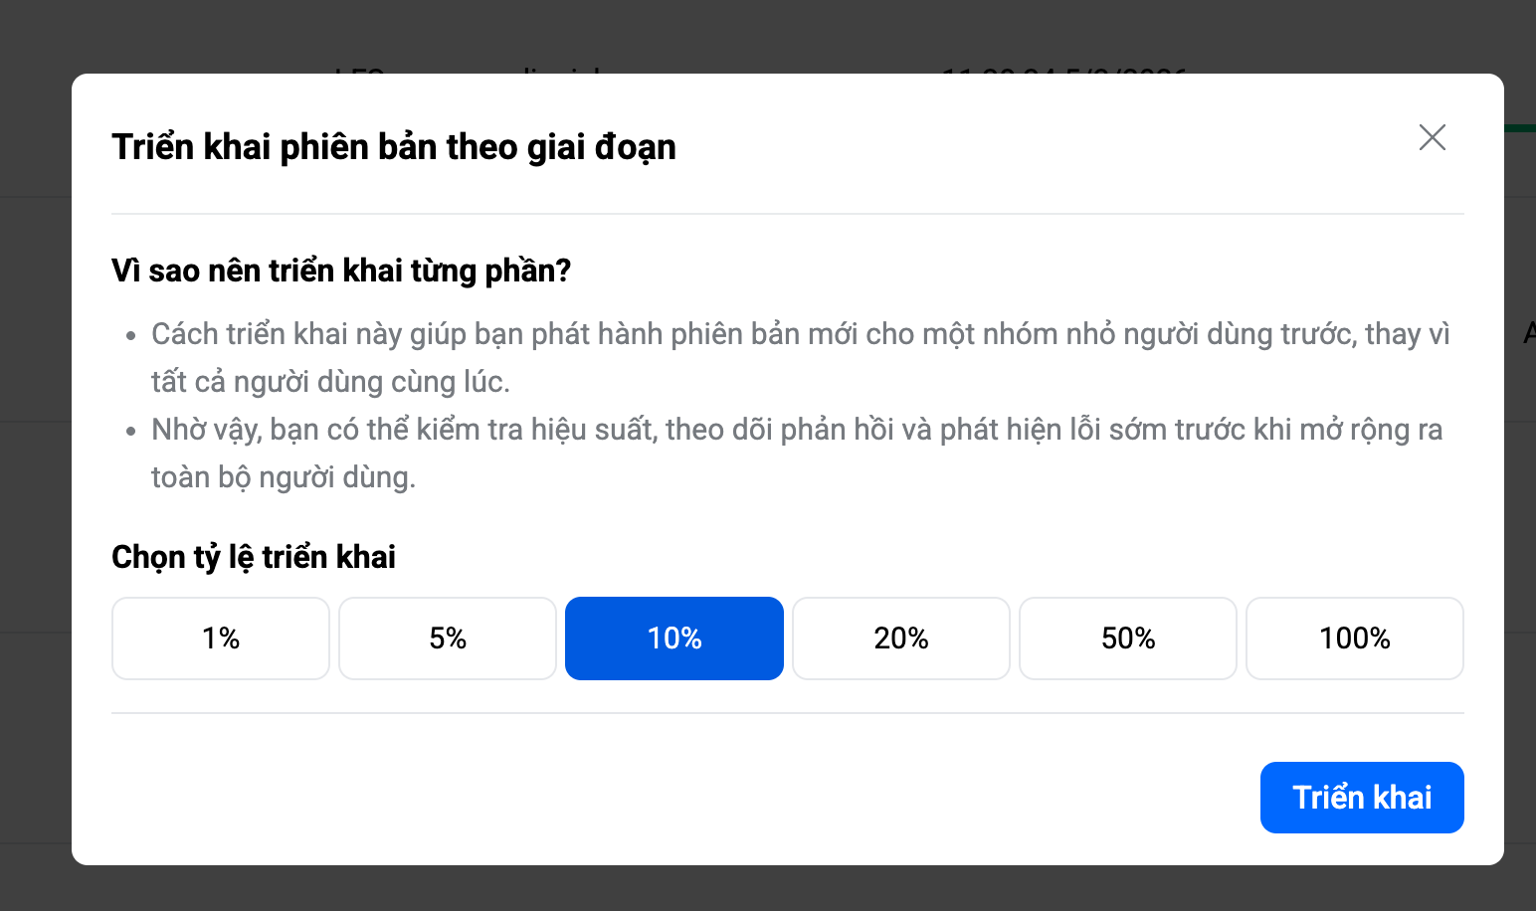Choose the 5% rollout rate
The image size is (1536, 911).
click(448, 638)
